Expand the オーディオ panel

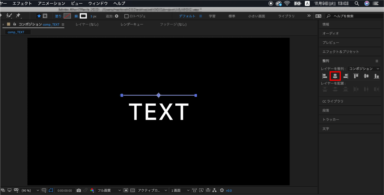(x=350, y=33)
